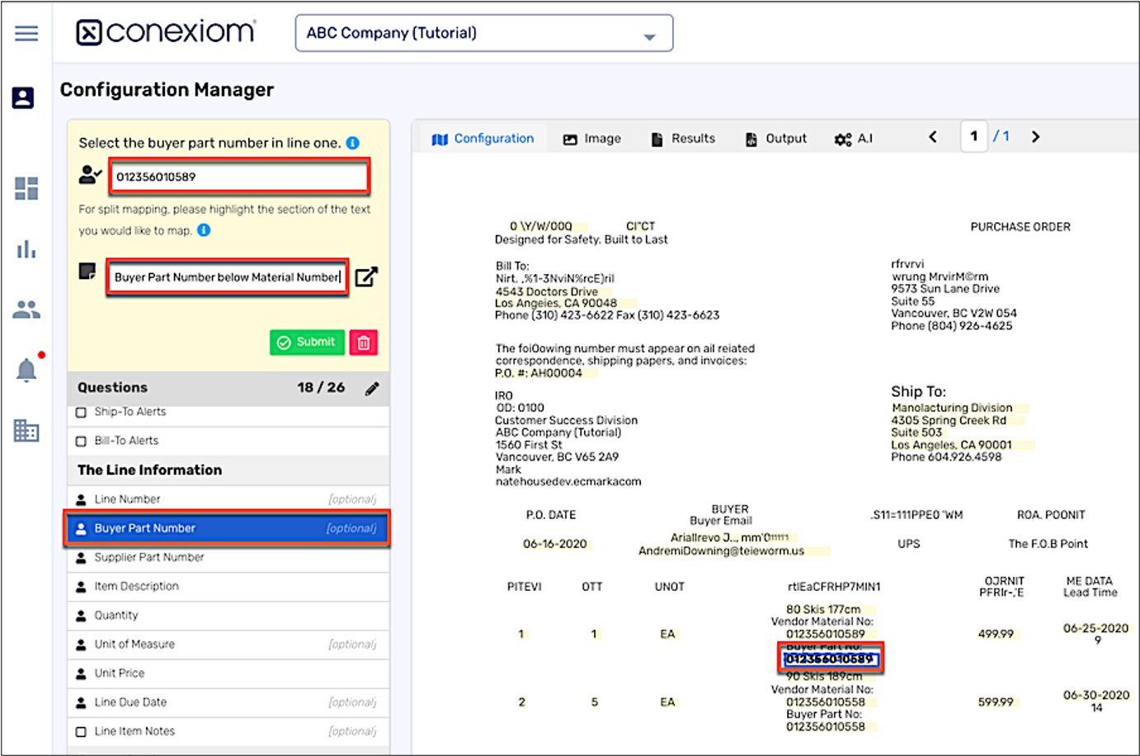Open the bar chart analytics icon

[x=26, y=249]
